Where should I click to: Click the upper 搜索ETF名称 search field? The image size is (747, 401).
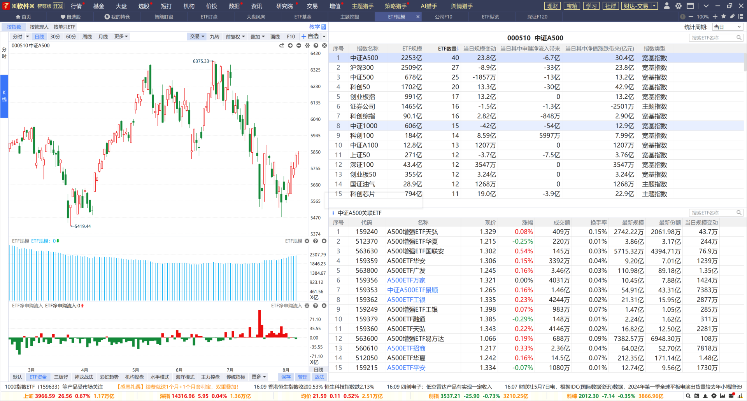click(716, 38)
